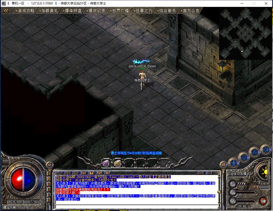Toggle the private message channel icon

pos(49,190)
